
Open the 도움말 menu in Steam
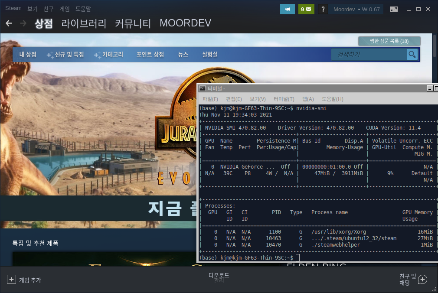point(83,9)
